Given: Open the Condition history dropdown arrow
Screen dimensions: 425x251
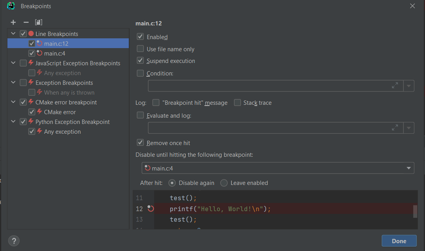Looking at the screenshot, I should [x=409, y=86].
